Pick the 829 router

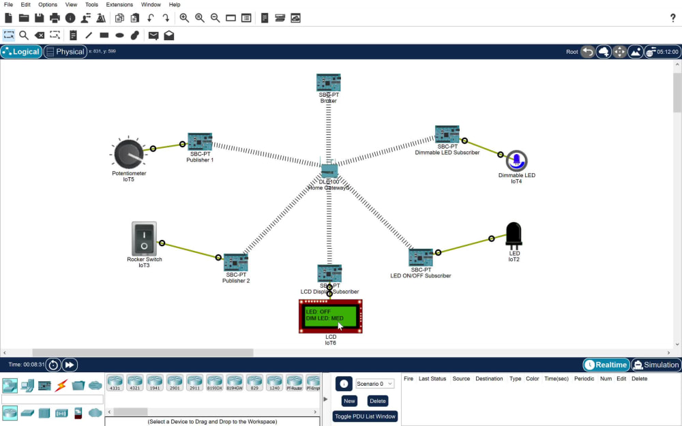(254, 382)
